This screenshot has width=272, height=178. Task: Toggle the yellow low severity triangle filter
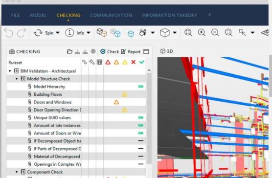[125, 62]
